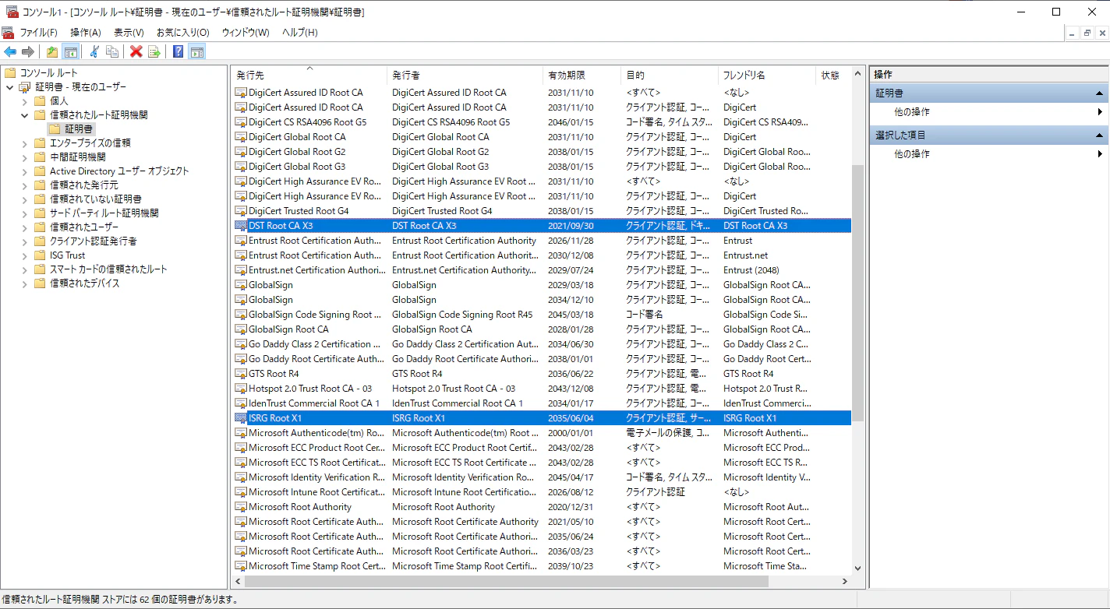Image resolution: width=1110 pixels, height=609 pixels.
Task: Select the クライアント認証発行者 tree item
Action: click(94, 241)
